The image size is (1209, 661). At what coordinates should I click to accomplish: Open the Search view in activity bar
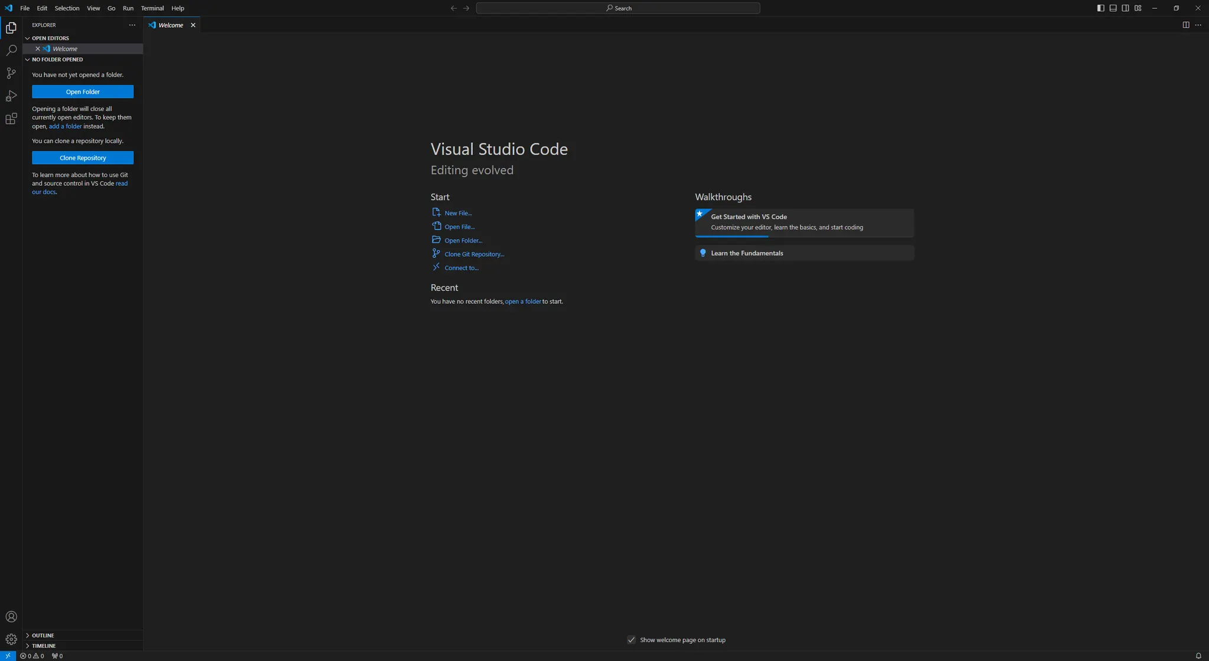[11, 51]
